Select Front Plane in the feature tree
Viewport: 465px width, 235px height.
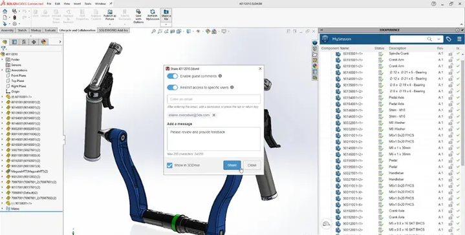[x=18, y=76]
